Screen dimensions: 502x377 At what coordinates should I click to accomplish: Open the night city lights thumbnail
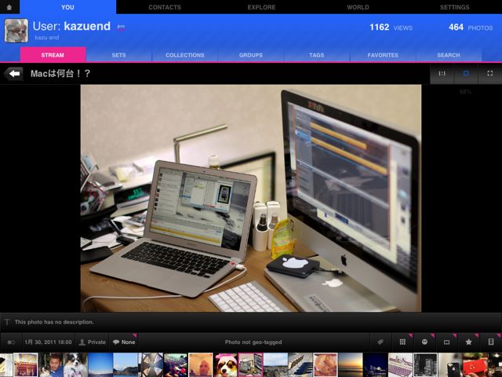[376, 364]
